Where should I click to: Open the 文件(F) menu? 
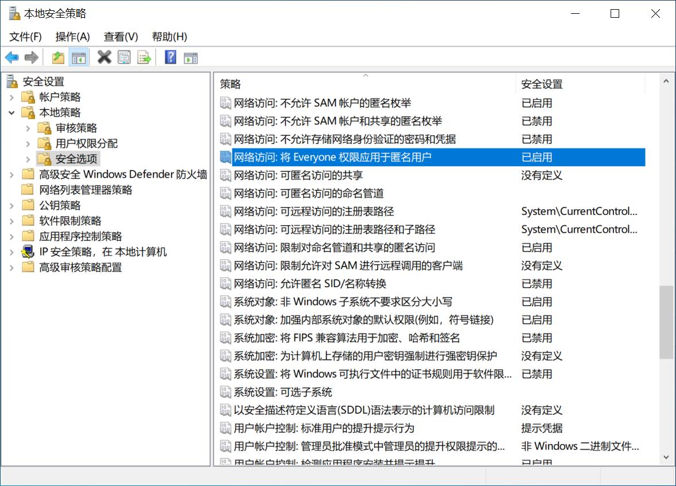click(25, 36)
